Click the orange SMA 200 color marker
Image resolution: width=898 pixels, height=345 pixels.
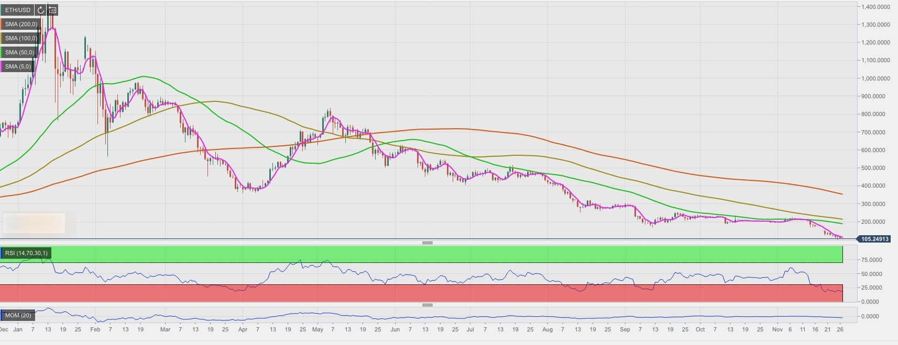point(2,24)
